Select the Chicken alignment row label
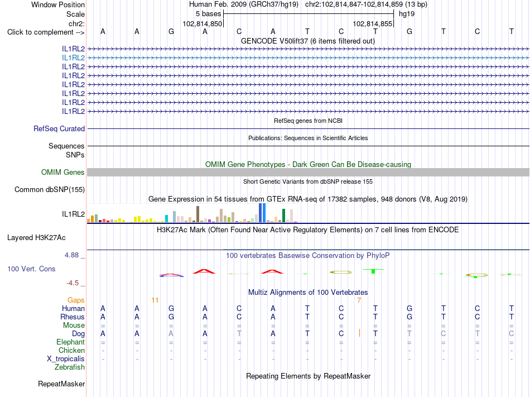 (71, 350)
